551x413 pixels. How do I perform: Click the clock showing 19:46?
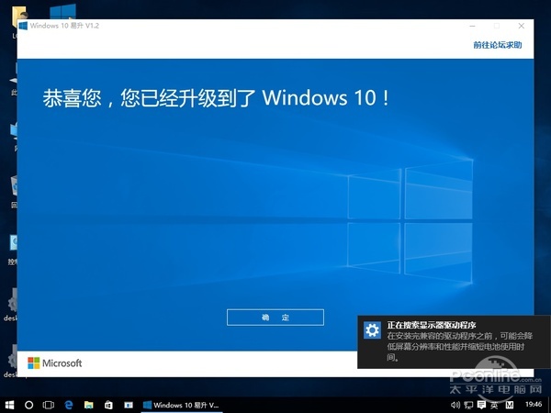coord(534,405)
